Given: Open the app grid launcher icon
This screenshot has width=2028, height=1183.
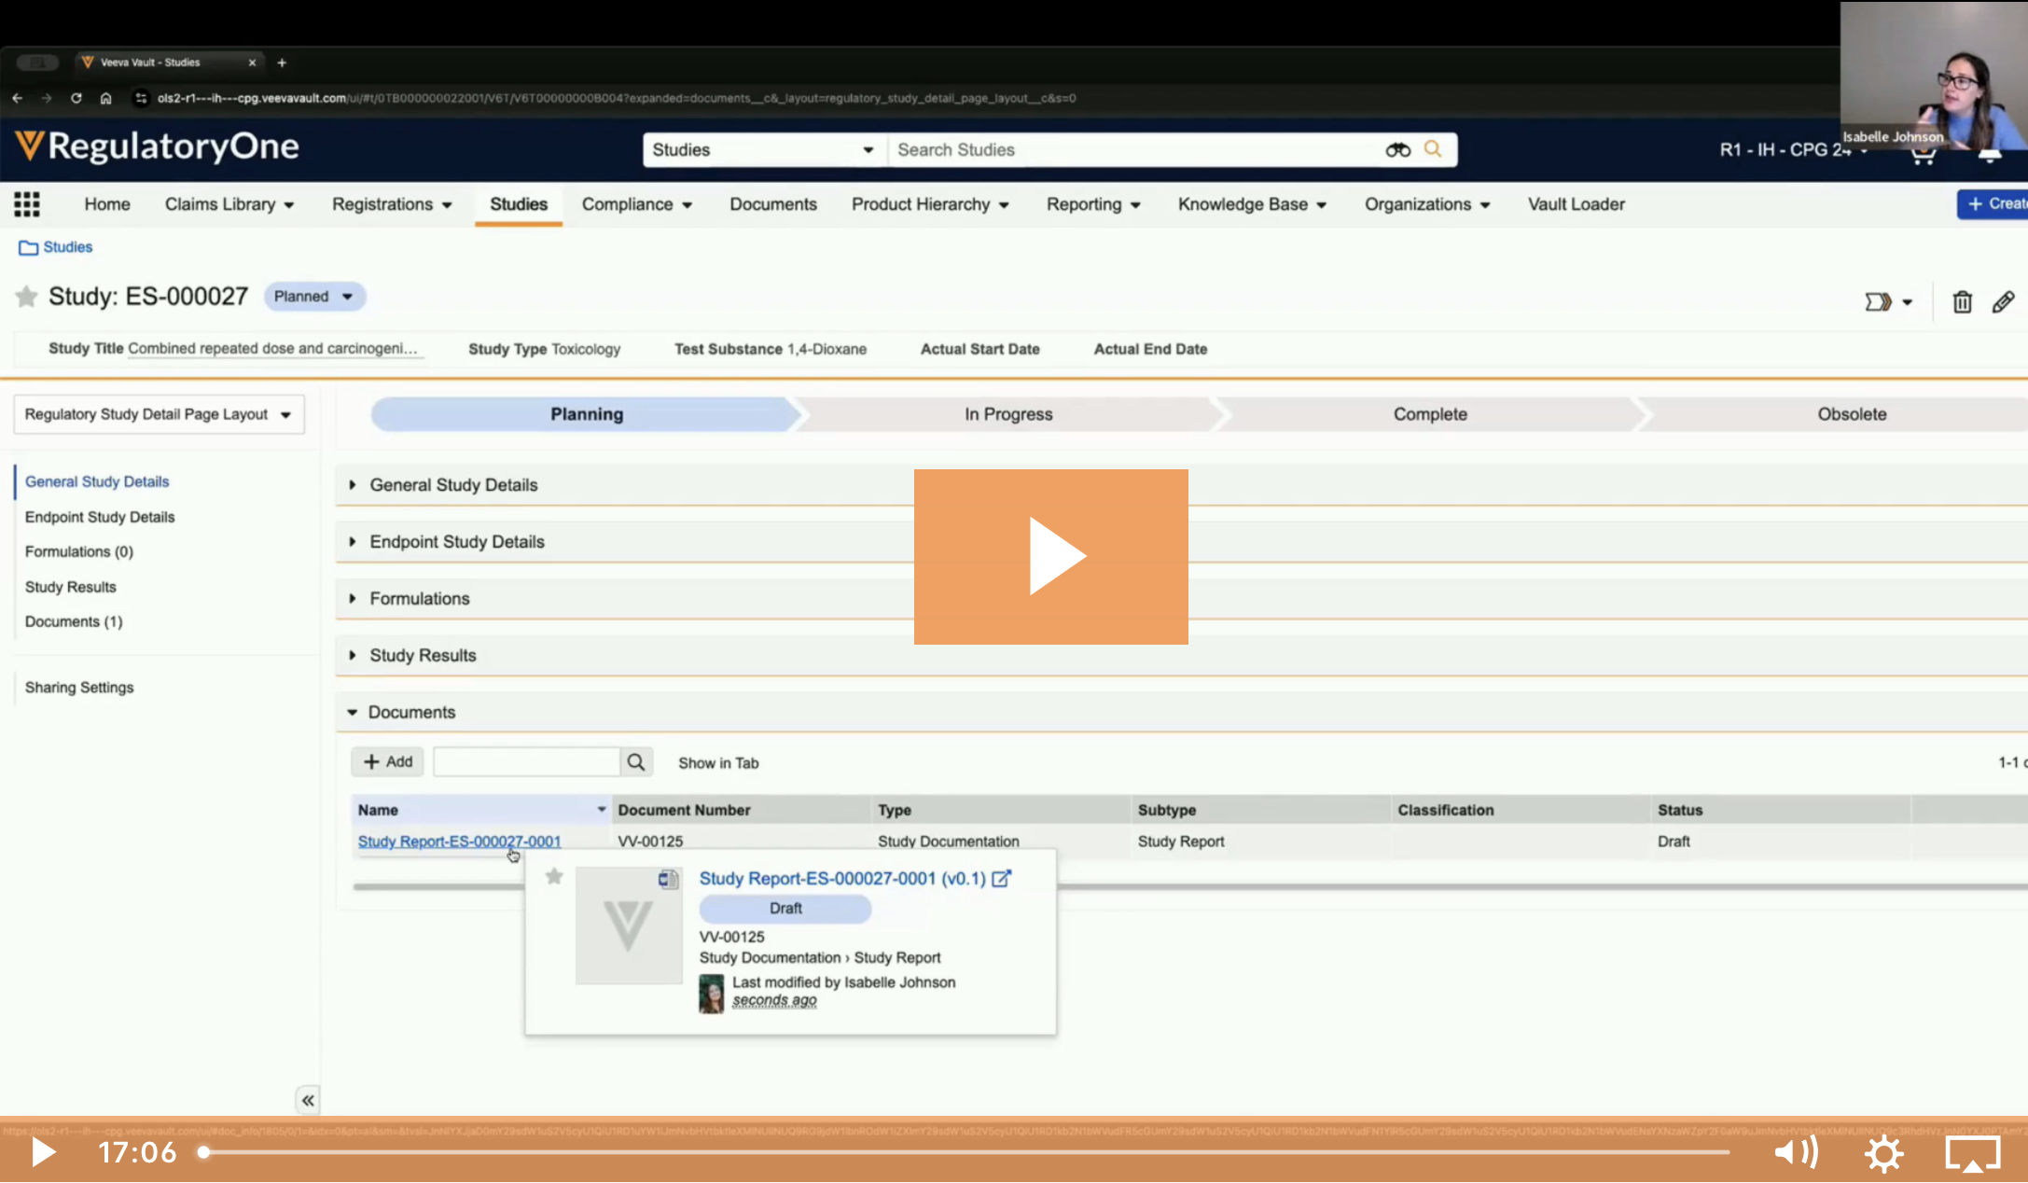Looking at the screenshot, I should point(27,204).
